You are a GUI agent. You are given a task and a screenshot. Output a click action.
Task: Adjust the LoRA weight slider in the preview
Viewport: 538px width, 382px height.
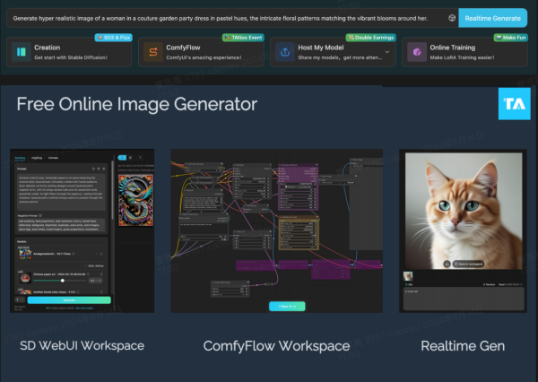coord(63,281)
